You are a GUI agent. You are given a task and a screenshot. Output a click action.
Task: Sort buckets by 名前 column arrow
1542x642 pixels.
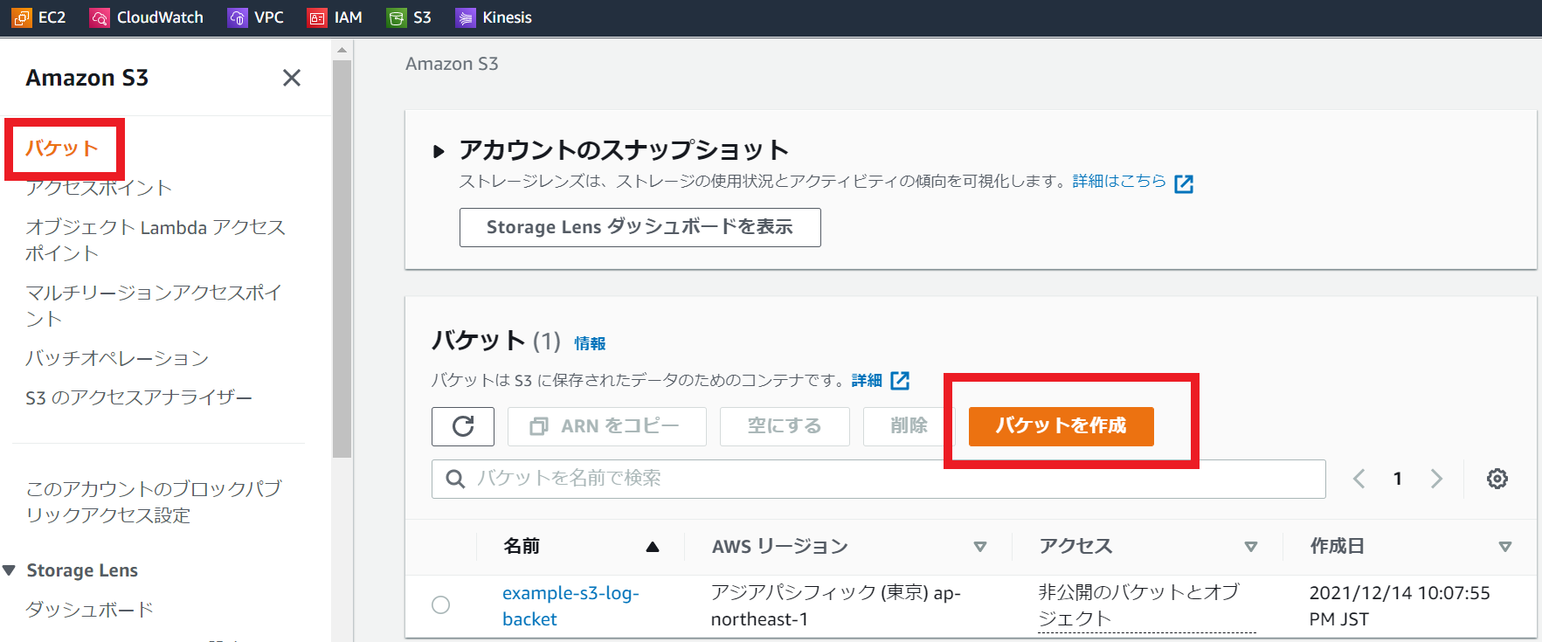pos(652,547)
